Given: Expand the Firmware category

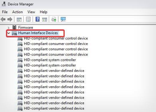Looking at the screenshot, I should tap(9, 28).
